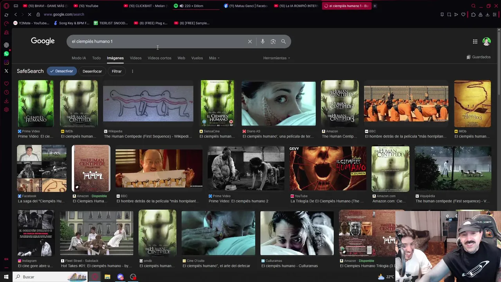Open the Song Key & BPM bookmark
Image resolution: width=501 pixels, height=282 pixels.
72,23
